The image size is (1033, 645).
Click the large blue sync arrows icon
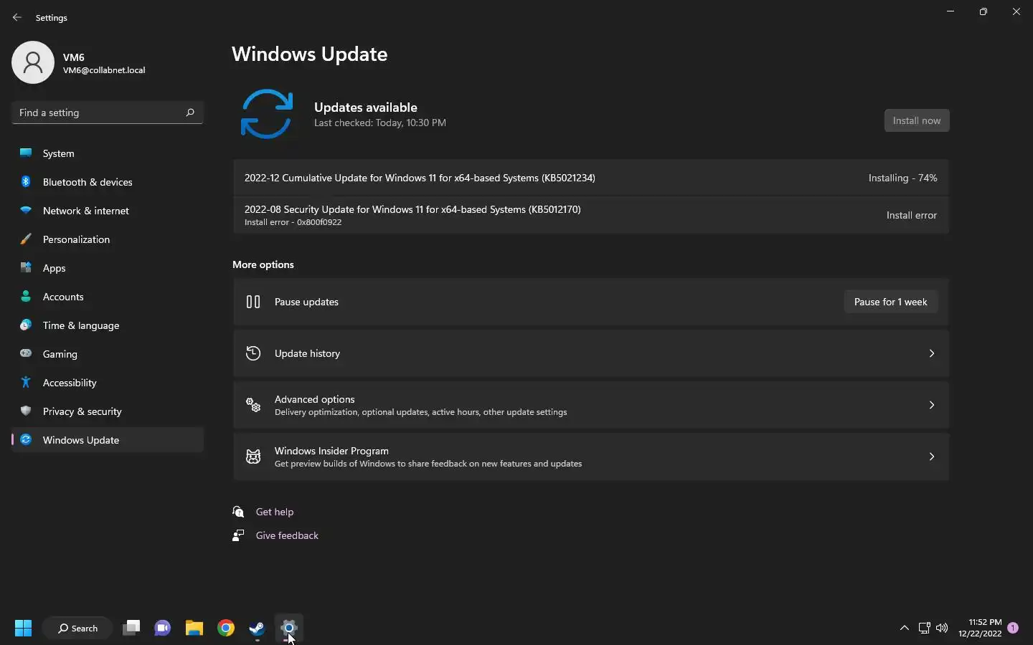click(267, 114)
